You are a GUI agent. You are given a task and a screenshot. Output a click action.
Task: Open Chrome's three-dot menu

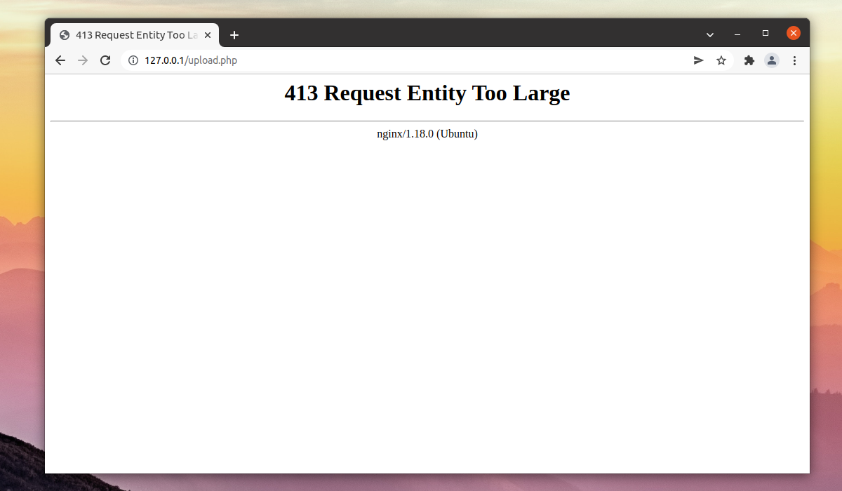[x=794, y=60]
